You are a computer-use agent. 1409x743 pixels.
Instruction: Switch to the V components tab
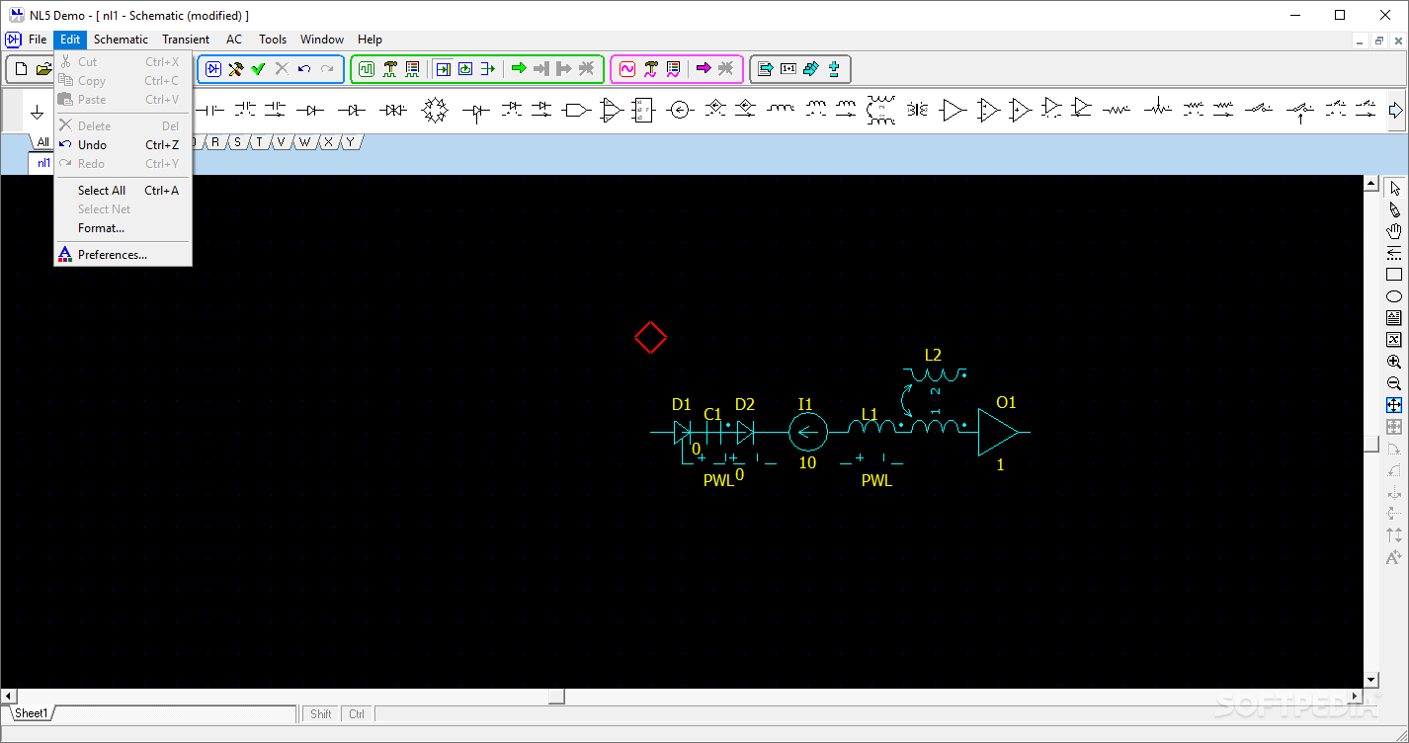pyautogui.click(x=282, y=142)
